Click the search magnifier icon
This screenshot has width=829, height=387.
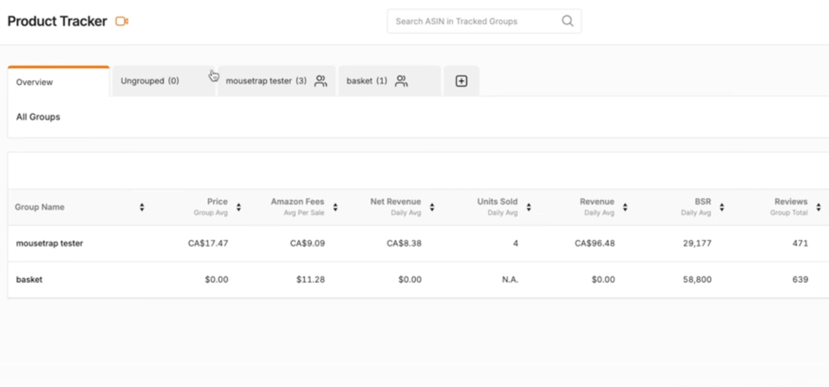click(568, 21)
